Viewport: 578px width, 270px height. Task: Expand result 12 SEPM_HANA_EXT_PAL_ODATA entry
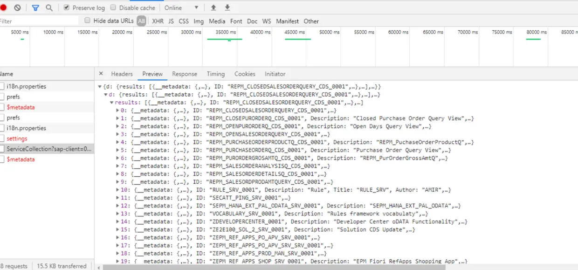pos(117,206)
